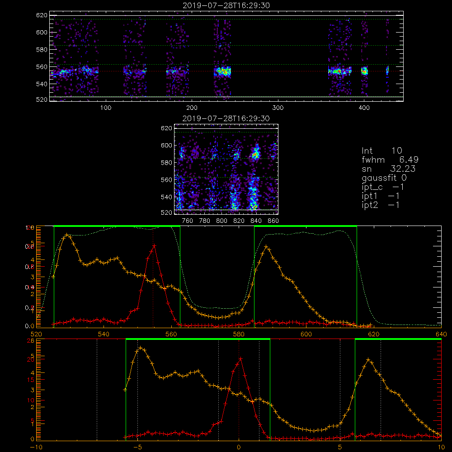Click x-axis label 5 on bottom plot
452x452 pixels.
[x=340, y=447]
